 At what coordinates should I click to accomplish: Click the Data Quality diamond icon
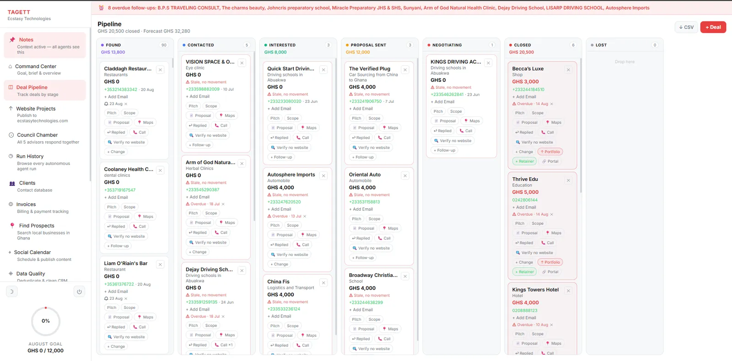(x=11, y=274)
